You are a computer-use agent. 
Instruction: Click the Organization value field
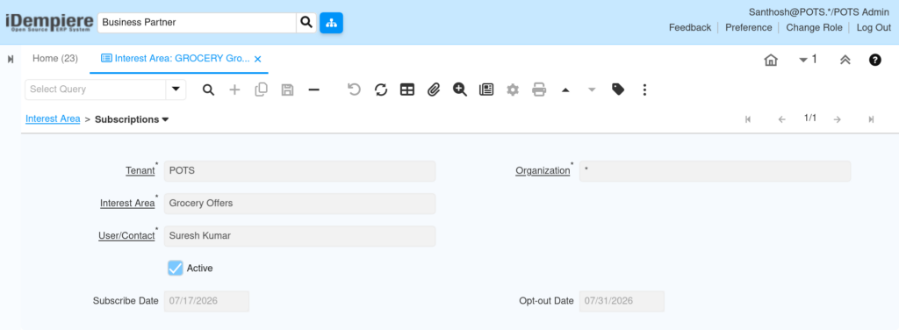click(715, 171)
